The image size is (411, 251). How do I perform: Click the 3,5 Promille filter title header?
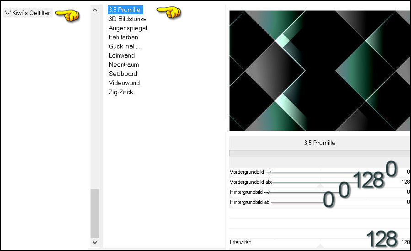tap(320, 143)
